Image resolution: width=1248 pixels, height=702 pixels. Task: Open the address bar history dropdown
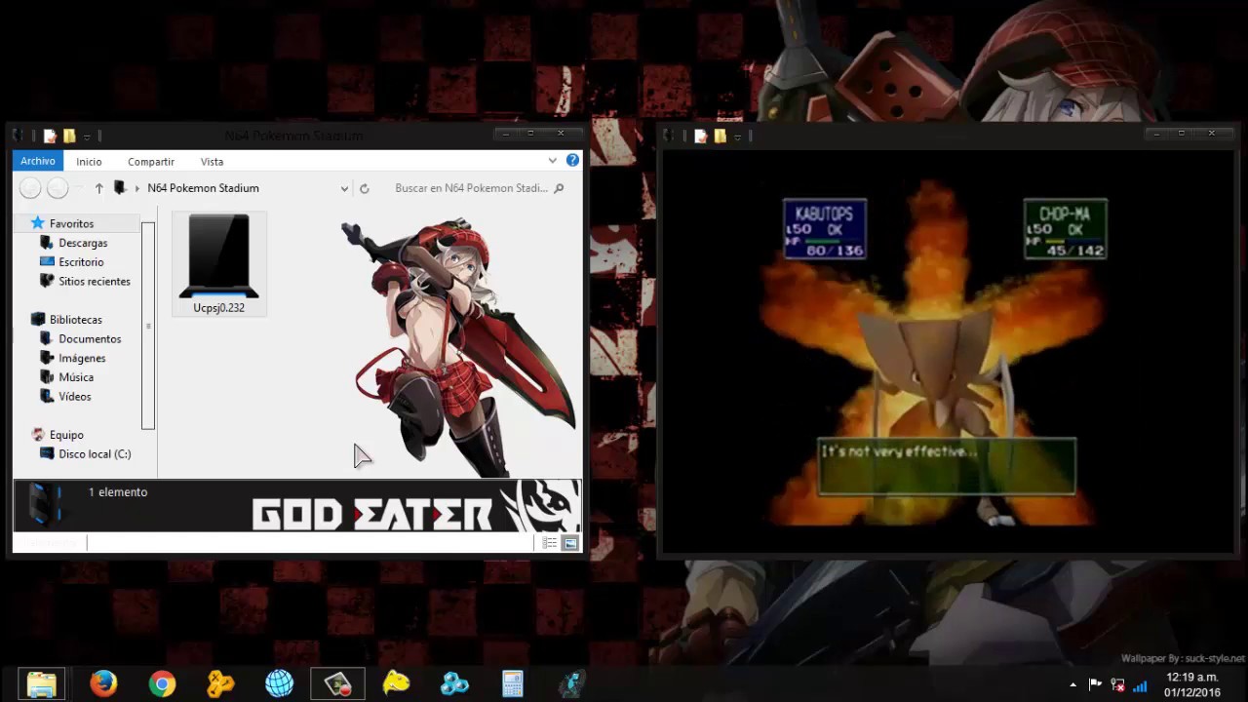(x=344, y=188)
